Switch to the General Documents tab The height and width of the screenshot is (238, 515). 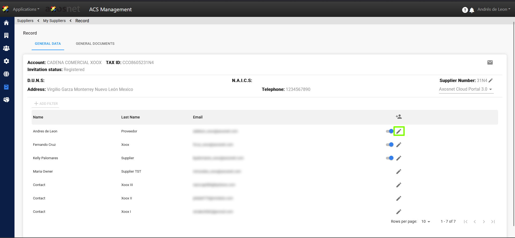95,44
